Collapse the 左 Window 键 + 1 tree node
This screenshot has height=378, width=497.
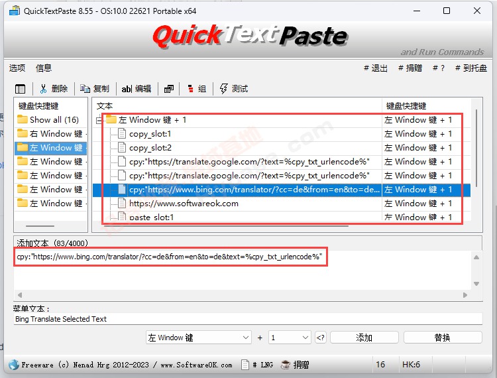(x=99, y=120)
